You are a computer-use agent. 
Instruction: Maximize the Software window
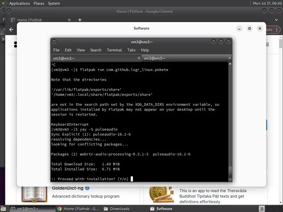(x=250, y=28)
